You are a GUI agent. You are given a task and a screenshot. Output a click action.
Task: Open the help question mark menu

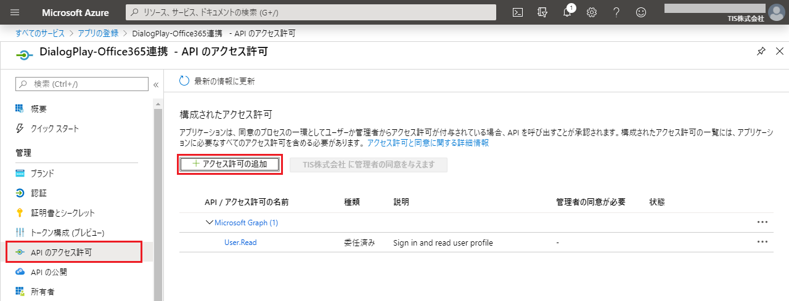coord(616,12)
